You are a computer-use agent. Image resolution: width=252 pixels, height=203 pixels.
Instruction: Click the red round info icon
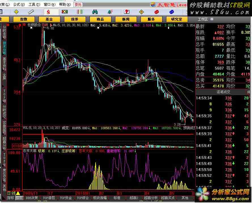[156, 12]
